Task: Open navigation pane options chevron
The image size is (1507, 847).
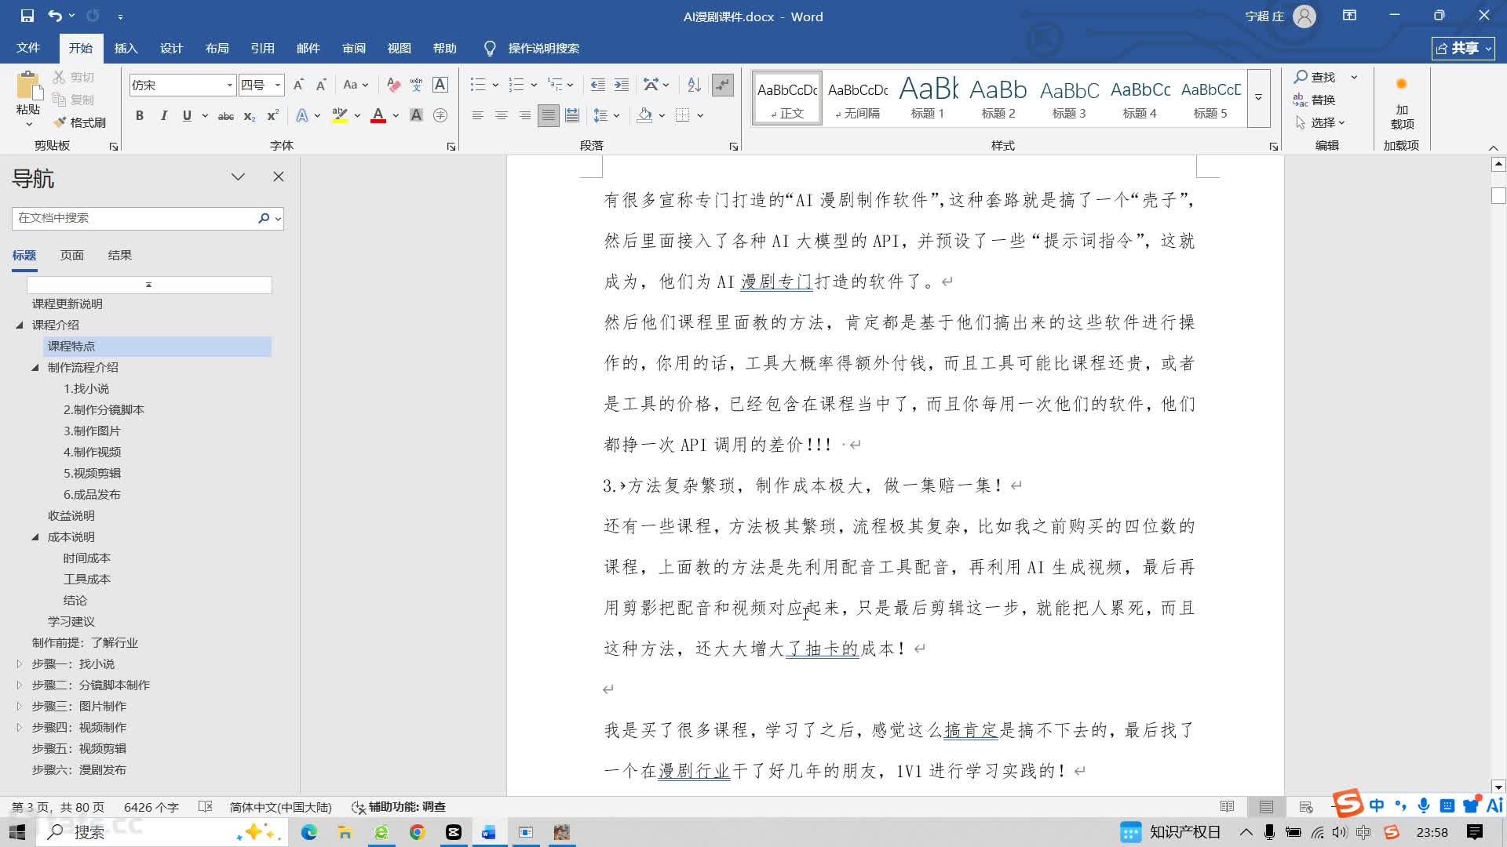Action: click(x=238, y=176)
